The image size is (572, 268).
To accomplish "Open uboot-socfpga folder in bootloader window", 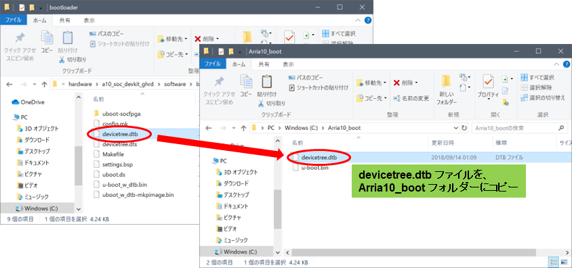I will (x=117, y=114).
